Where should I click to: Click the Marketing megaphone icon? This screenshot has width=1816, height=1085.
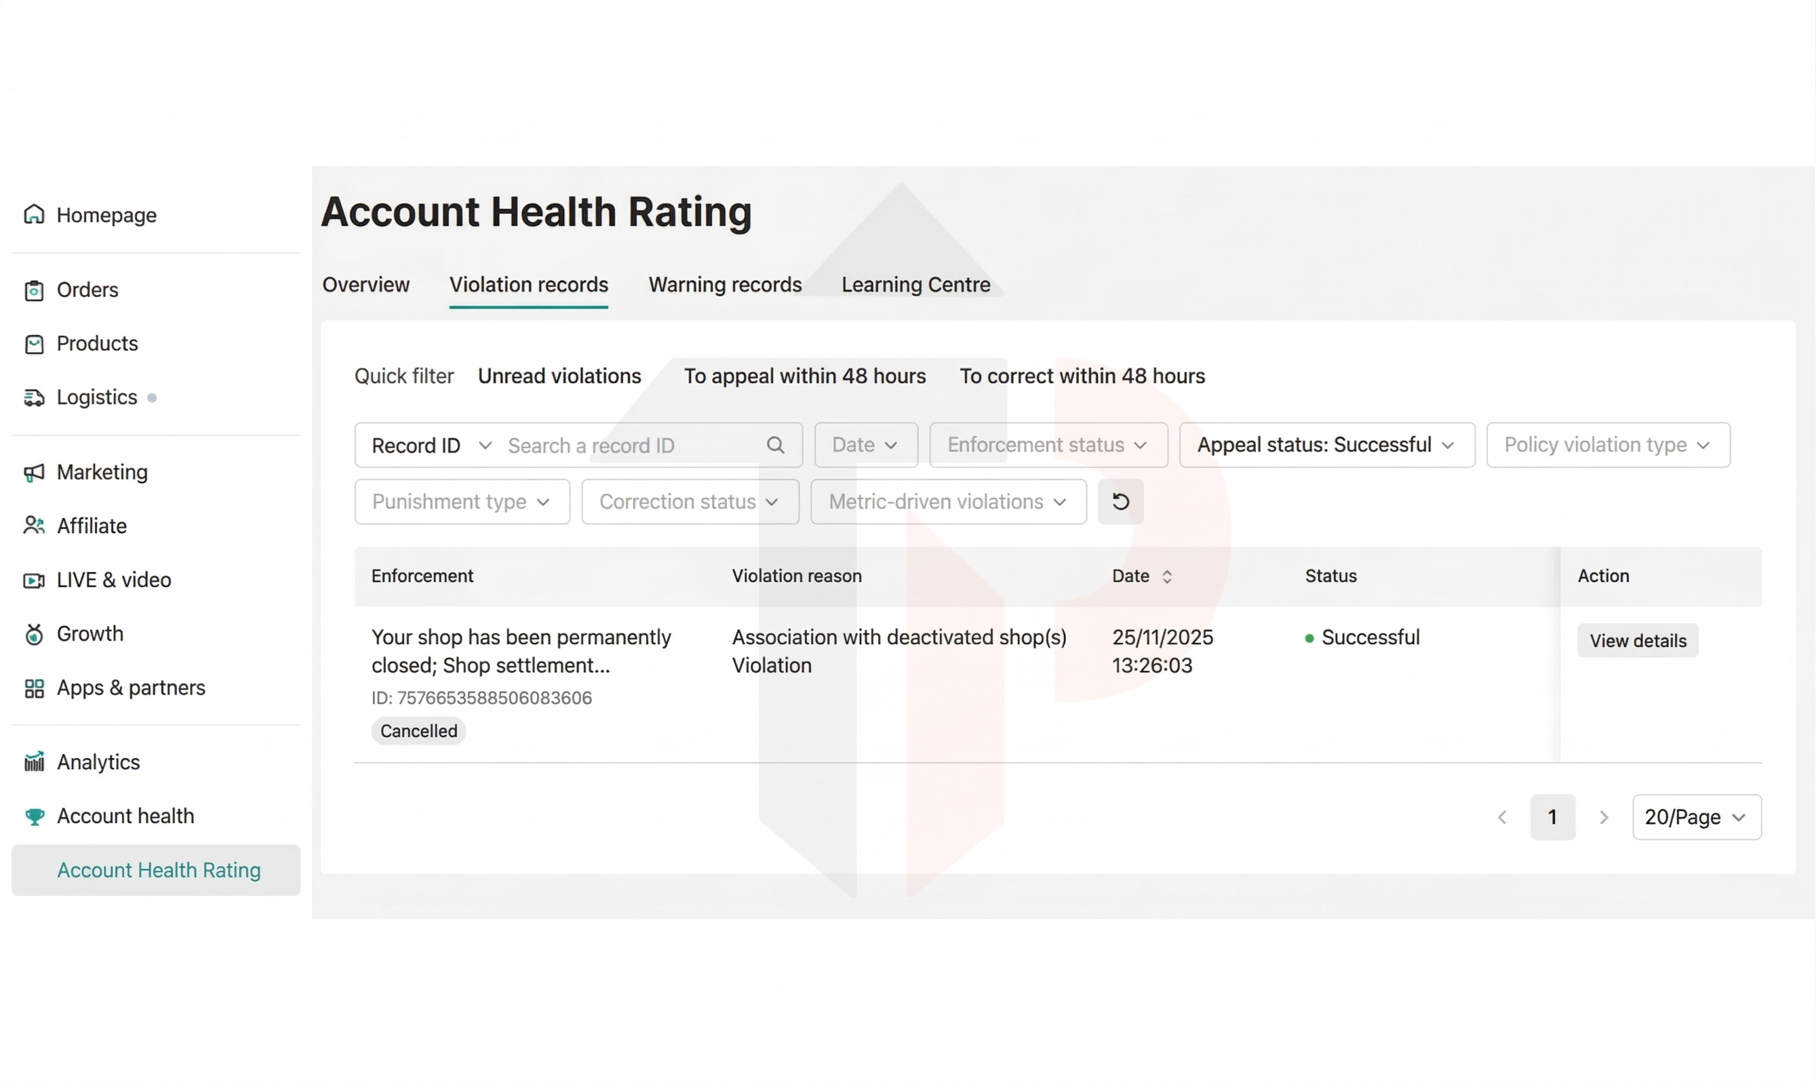(x=34, y=473)
